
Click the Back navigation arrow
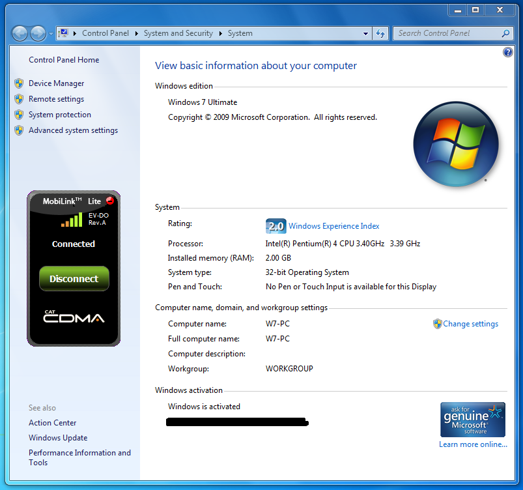20,34
